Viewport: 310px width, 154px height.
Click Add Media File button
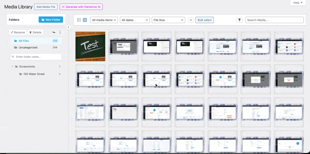tap(46, 7)
